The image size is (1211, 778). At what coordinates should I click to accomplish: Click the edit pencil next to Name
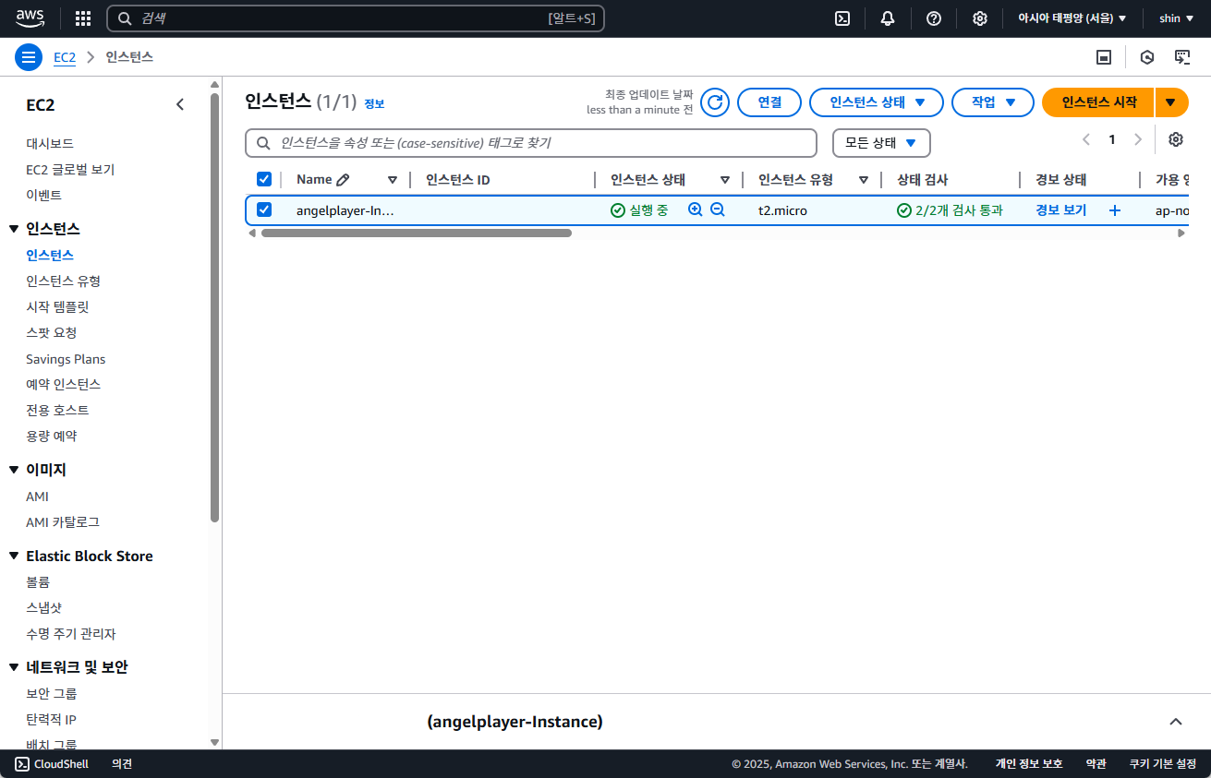[x=344, y=180]
